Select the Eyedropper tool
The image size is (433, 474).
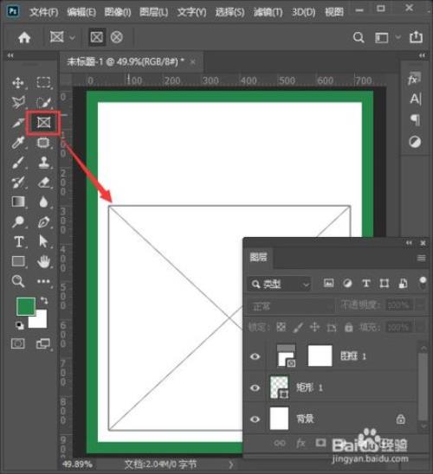click(18, 143)
